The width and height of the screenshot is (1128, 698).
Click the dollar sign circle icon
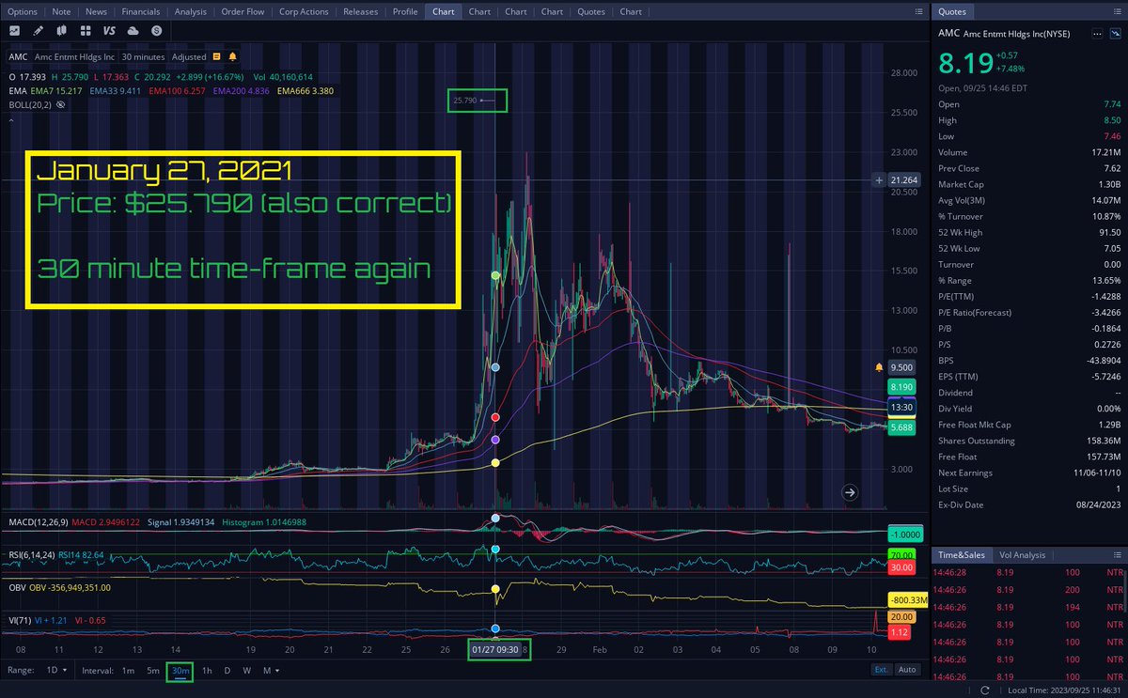click(x=156, y=31)
